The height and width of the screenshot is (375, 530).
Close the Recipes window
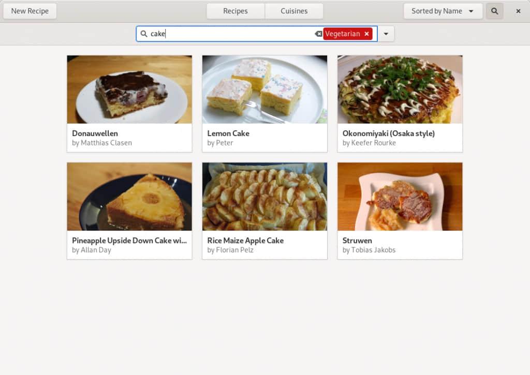tap(518, 11)
